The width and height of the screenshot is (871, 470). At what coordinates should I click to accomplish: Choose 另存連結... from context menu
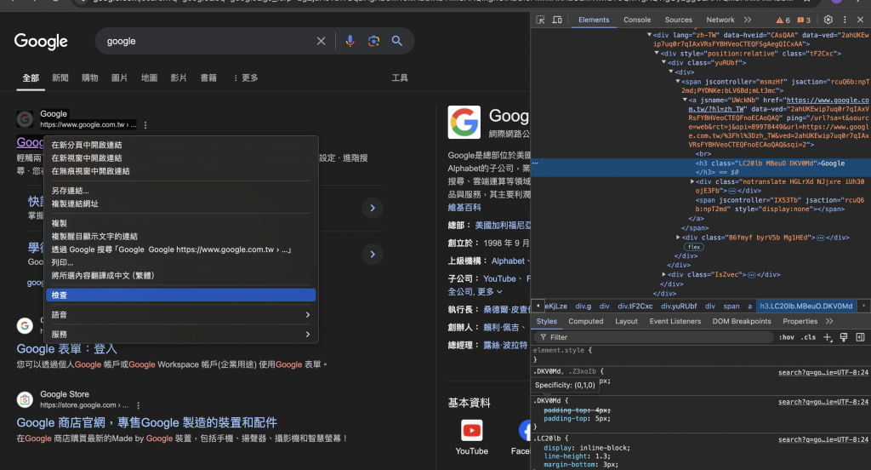(x=180, y=190)
